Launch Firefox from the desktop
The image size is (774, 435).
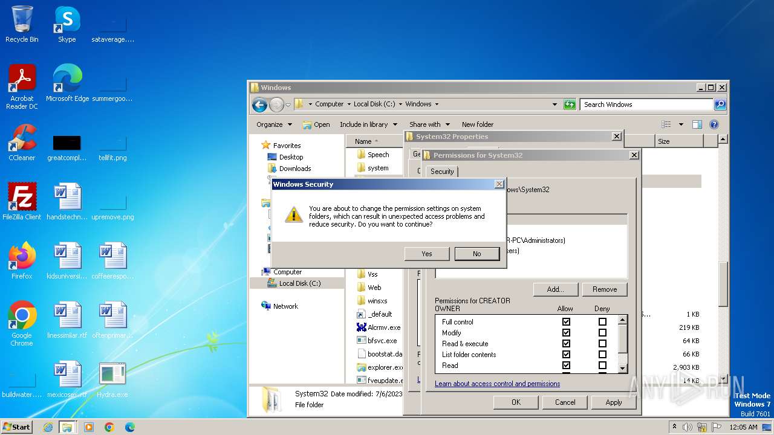22,261
